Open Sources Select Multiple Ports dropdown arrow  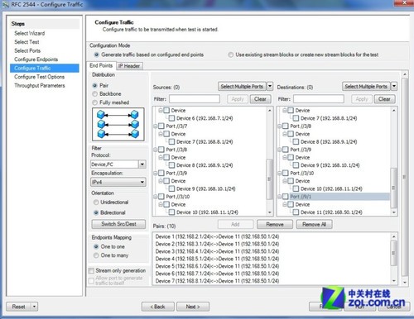[x=270, y=86]
